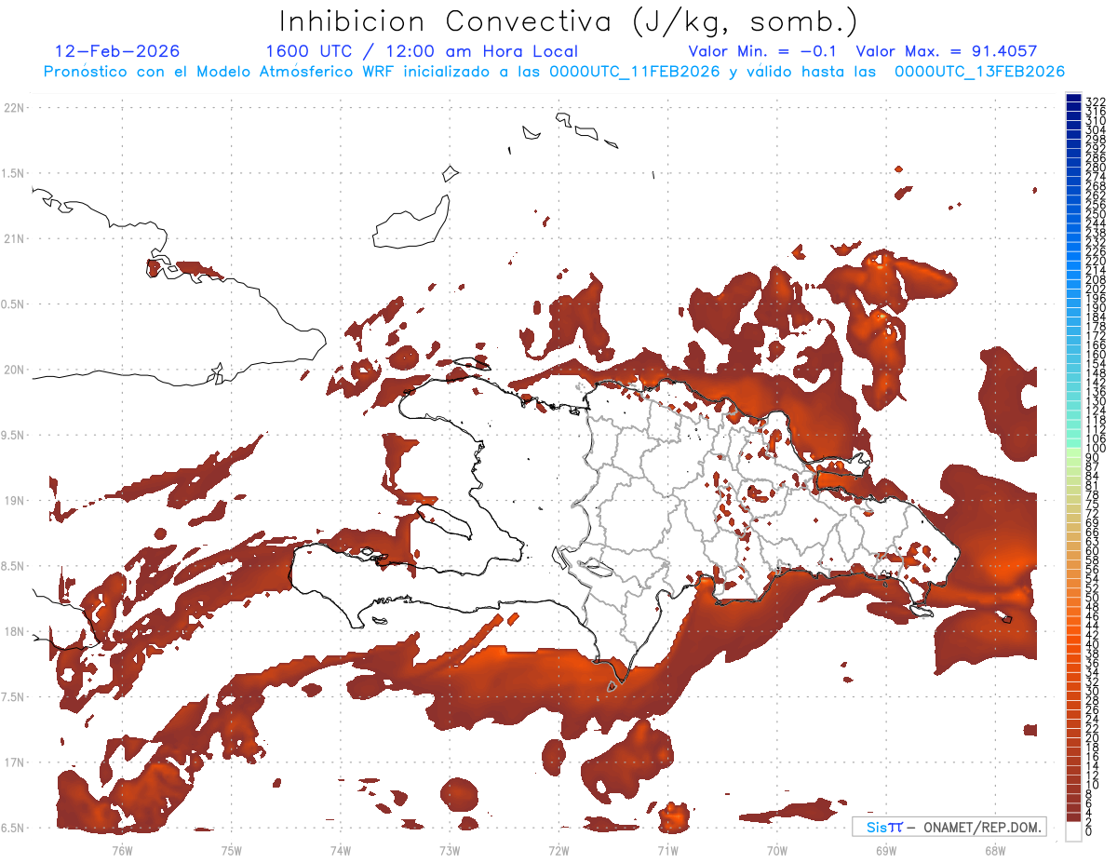Image resolution: width=1117 pixels, height=863 pixels.
Task: Click the '17N' latitude label
Action: coord(14,762)
